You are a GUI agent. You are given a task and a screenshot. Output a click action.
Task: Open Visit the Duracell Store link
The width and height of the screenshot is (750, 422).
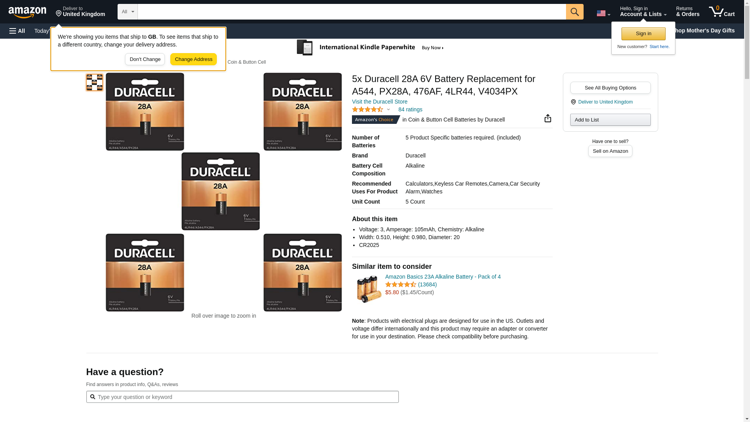379,102
